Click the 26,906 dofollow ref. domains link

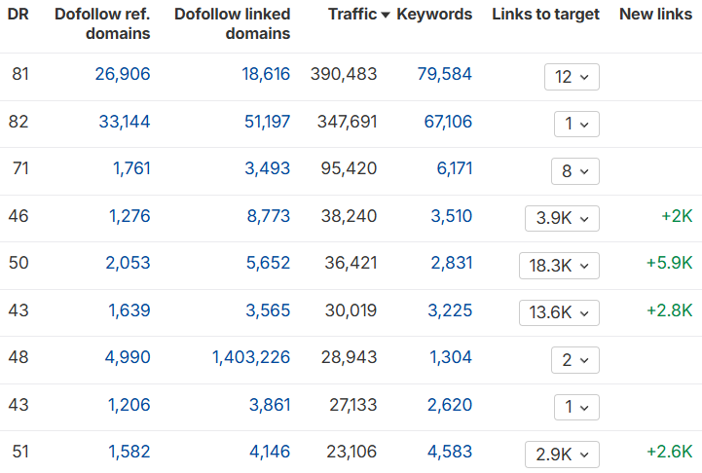pyautogui.click(x=123, y=75)
